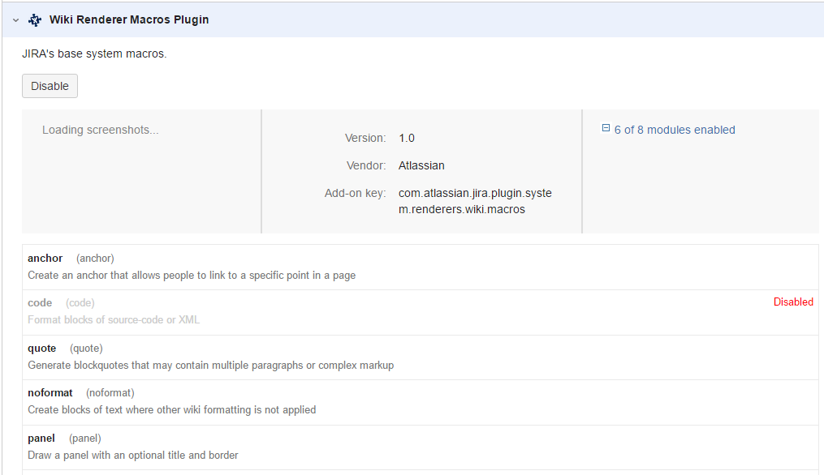Click the (panel) key label
The height and width of the screenshot is (475, 824).
point(85,439)
